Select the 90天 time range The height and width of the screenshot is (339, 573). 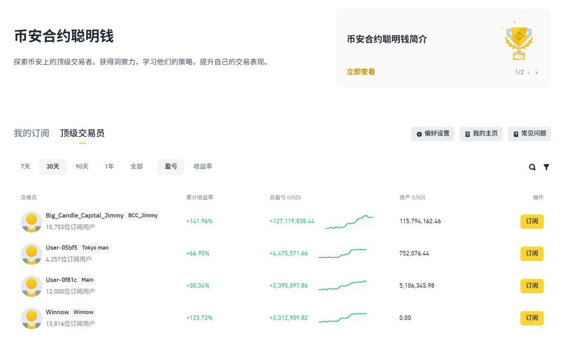coord(82,167)
